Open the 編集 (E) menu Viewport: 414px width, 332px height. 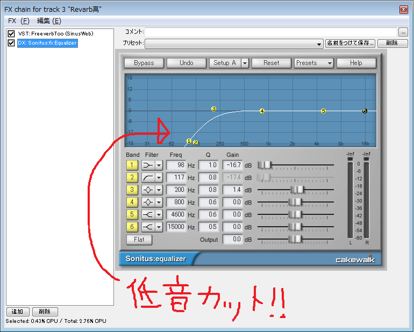pyautogui.click(x=49, y=21)
